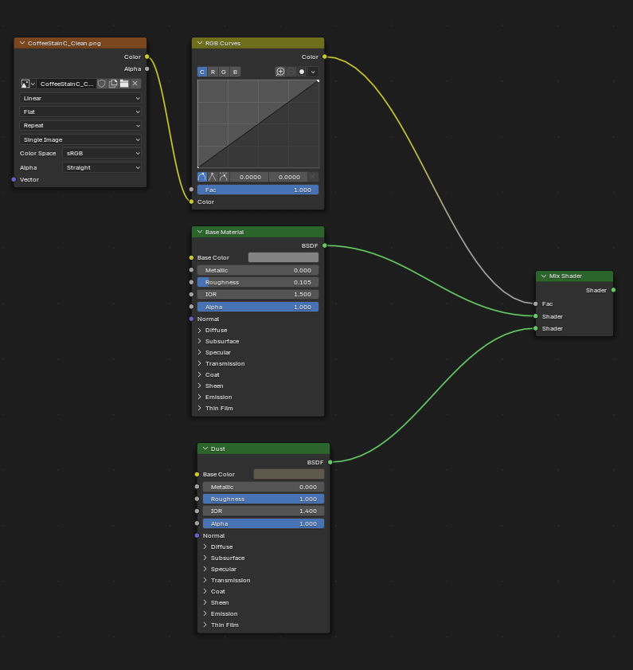Collapse the RGB Curves node
Viewport: 633px width, 670px height.
(x=200, y=43)
